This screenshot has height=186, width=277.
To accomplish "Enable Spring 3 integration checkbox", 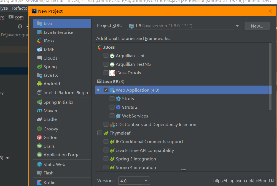I will (106, 159).
